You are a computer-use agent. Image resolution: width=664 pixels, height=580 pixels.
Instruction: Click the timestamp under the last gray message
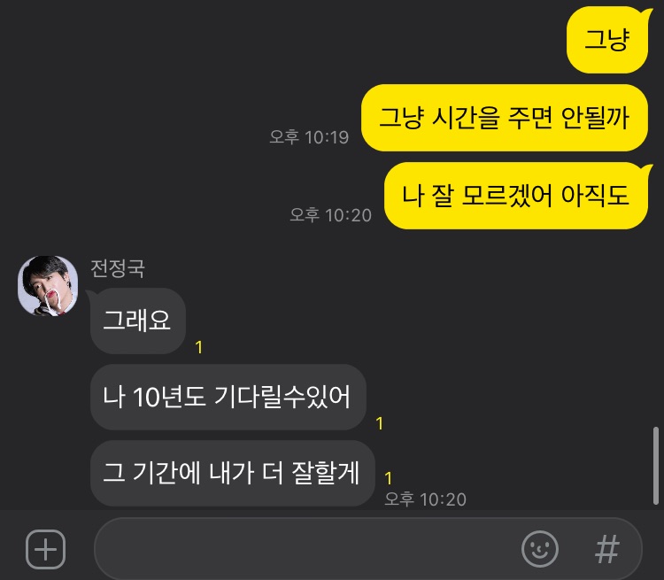pos(426,499)
